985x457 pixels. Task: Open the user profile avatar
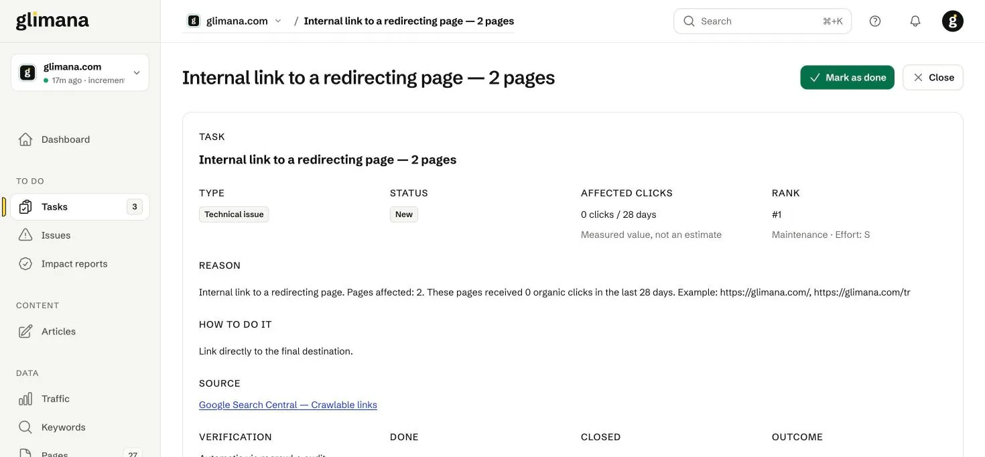953,21
